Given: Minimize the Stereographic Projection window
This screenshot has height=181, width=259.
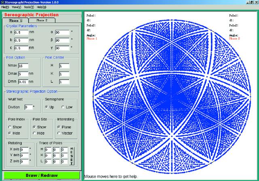Looking at the screenshot, I should coord(248,2).
